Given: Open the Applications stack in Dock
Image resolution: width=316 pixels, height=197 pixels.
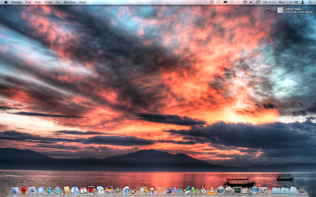Looking at the screenshot, I should tap(285, 190).
